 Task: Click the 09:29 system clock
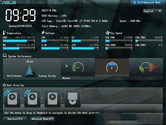(20, 15)
